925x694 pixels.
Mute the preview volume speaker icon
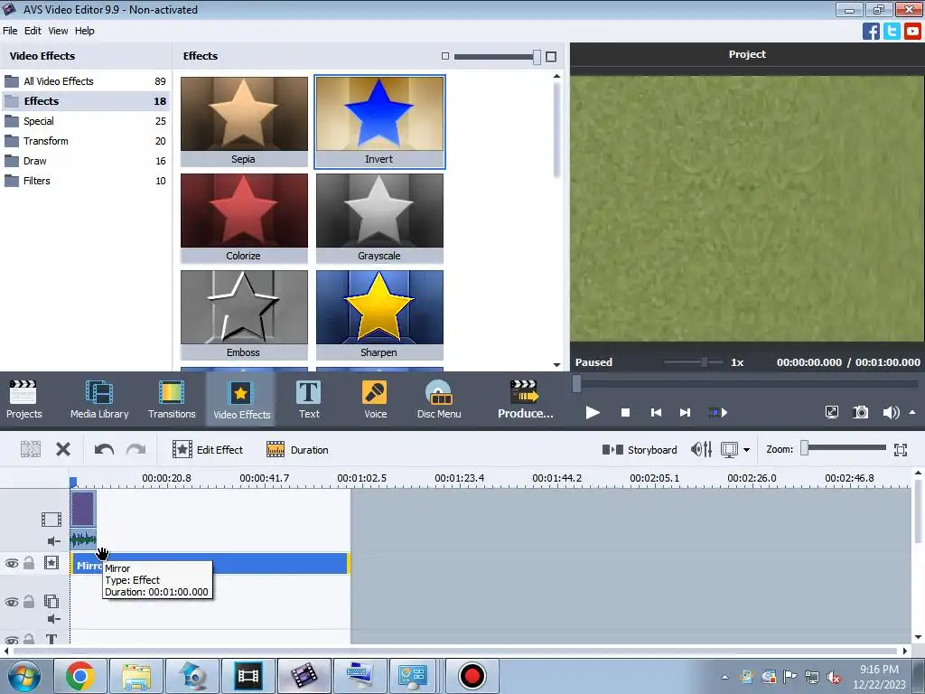[x=891, y=412]
